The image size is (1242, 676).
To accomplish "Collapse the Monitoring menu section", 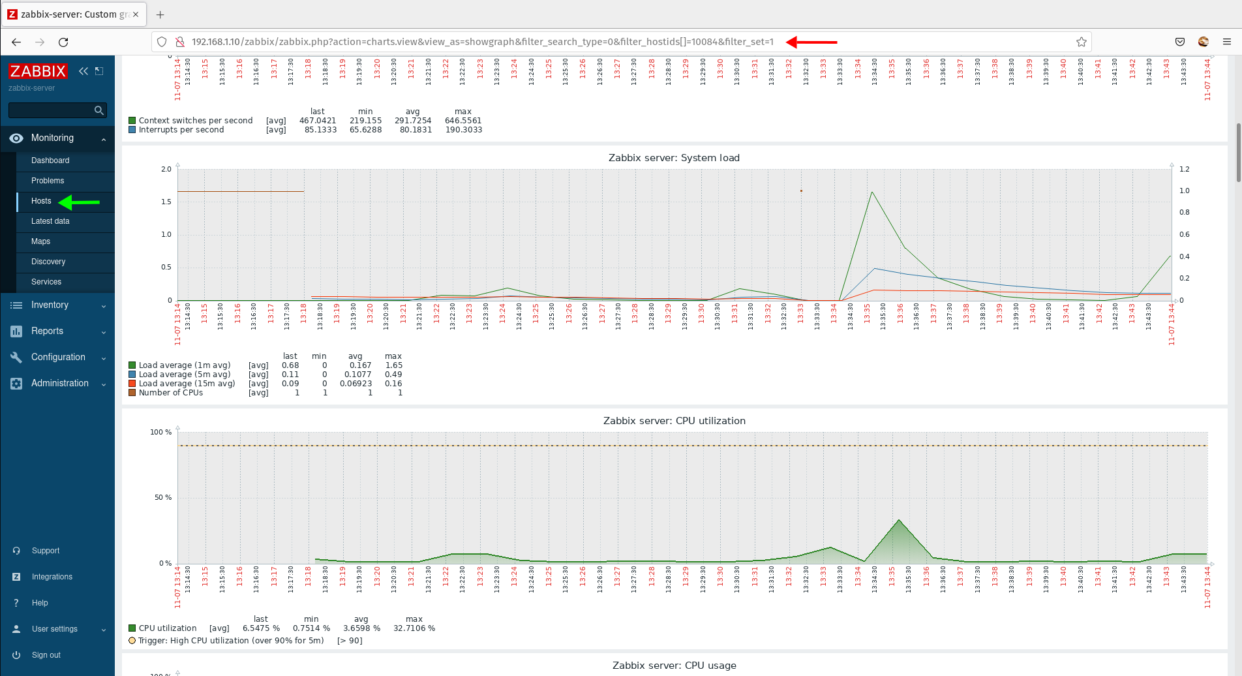I will tap(104, 139).
